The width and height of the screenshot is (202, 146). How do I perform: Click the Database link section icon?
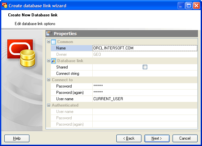(x=54, y=61)
